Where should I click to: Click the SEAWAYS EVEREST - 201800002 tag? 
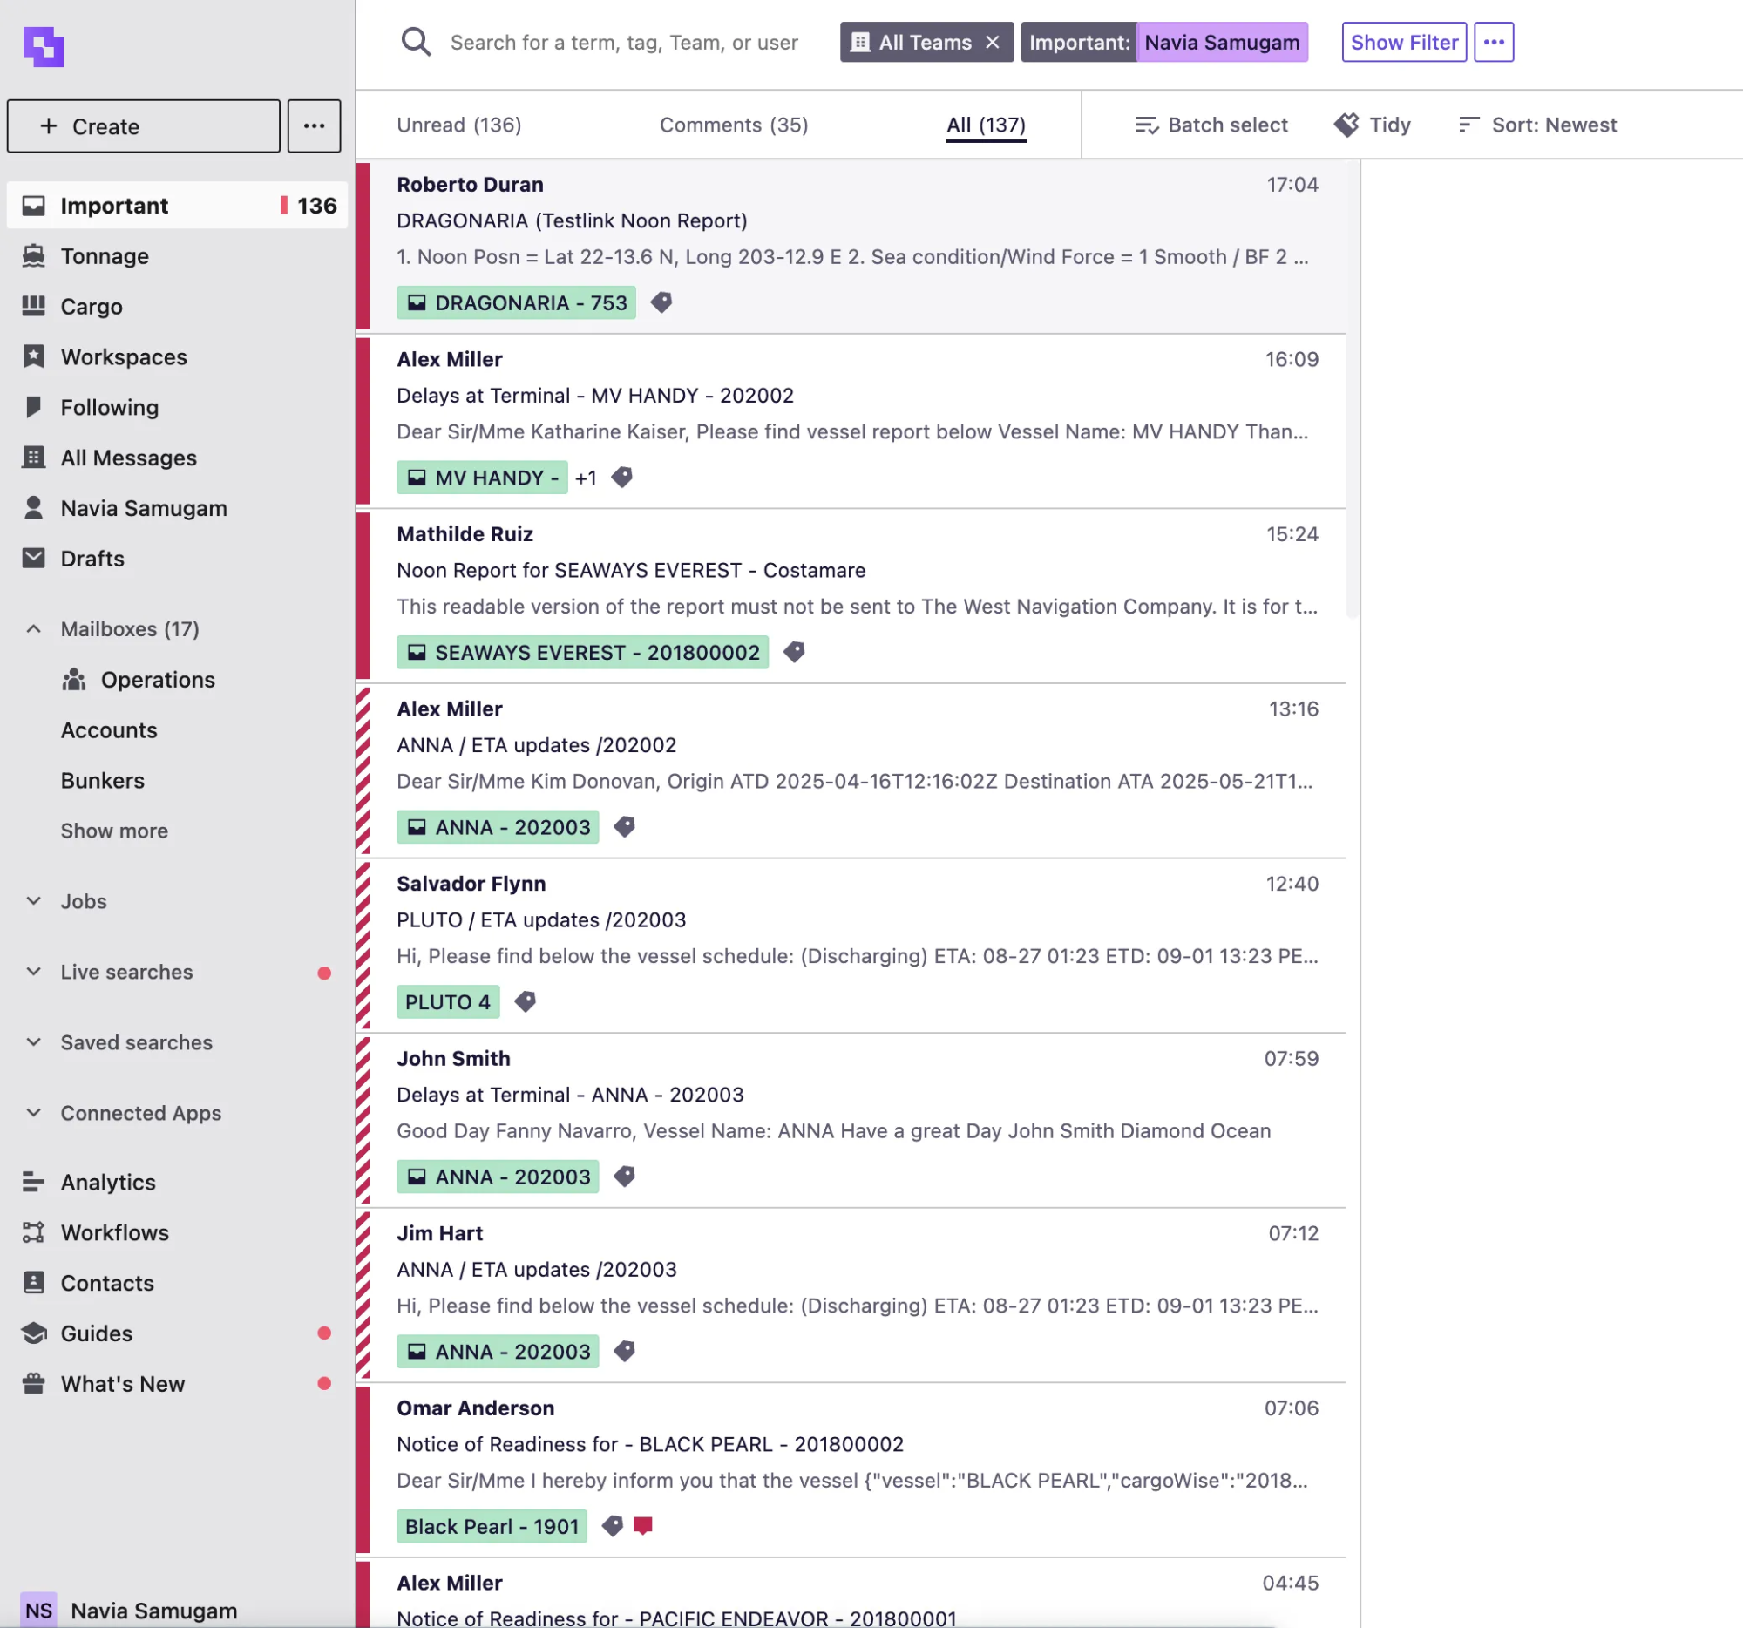point(582,652)
